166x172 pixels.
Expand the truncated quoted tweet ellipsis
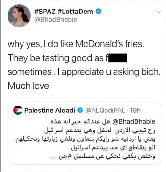coord(54,158)
